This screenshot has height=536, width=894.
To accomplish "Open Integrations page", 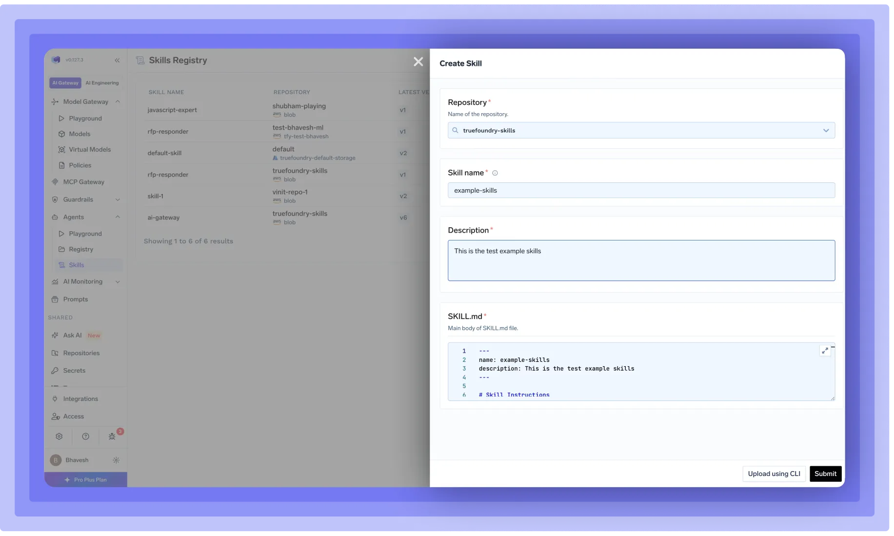I will [80, 399].
